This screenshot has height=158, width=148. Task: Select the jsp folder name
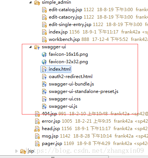[31, 151]
